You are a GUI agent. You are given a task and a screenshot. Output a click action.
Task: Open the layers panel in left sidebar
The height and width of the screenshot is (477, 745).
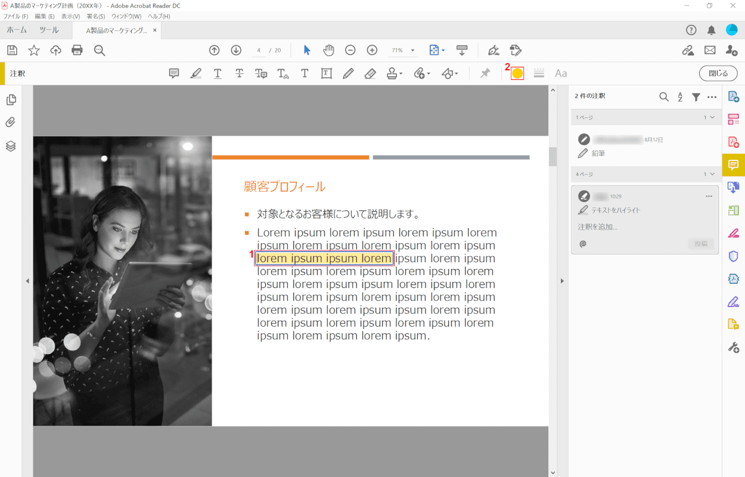point(11,146)
